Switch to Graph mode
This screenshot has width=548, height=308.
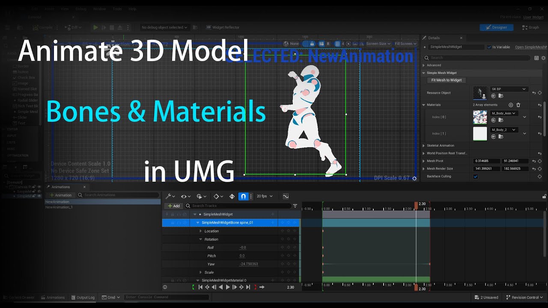(530, 27)
